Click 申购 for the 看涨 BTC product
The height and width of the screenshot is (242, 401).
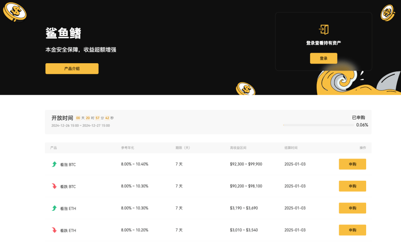(x=352, y=164)
